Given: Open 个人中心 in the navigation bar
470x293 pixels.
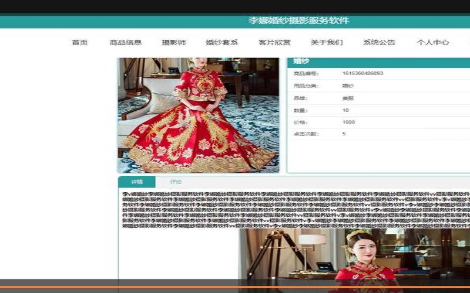Looking at the screenshot, I should click(433, 42).
